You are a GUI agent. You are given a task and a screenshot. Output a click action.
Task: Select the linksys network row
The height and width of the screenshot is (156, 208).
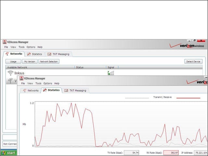click(x=104, y=73)
